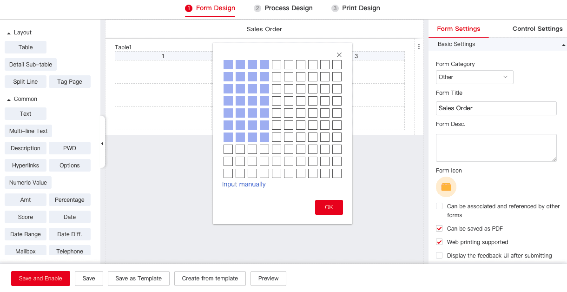Viewport: 567px width, 292px height.
Task: Collapse the left component panel
Action: (102, 144)
